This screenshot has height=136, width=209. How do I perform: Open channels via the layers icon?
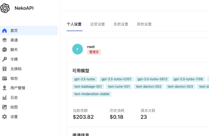4,40
